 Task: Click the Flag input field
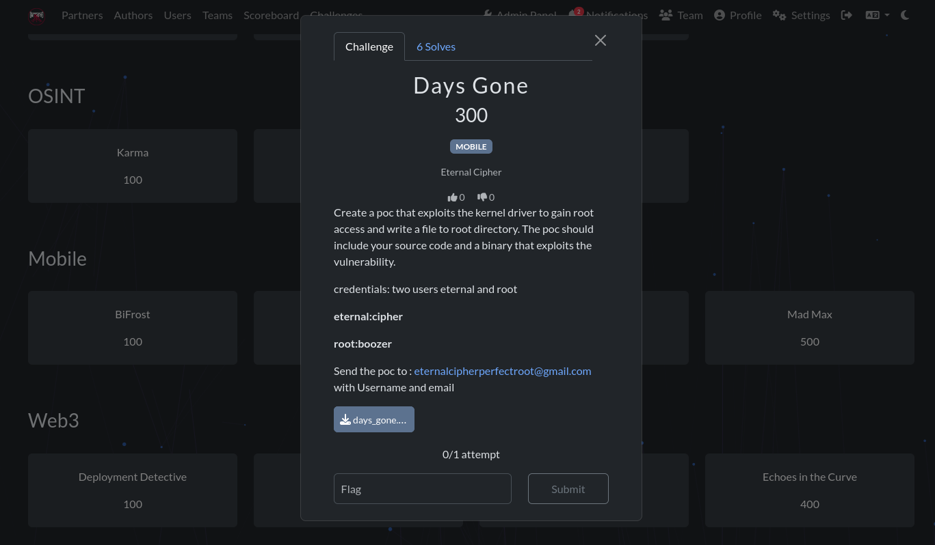(422, 489)
